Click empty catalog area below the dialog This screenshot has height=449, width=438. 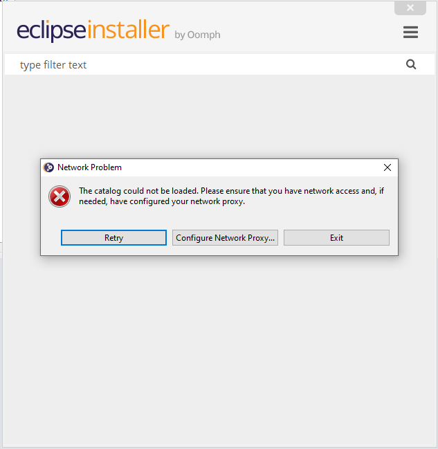tap(219, 349)
